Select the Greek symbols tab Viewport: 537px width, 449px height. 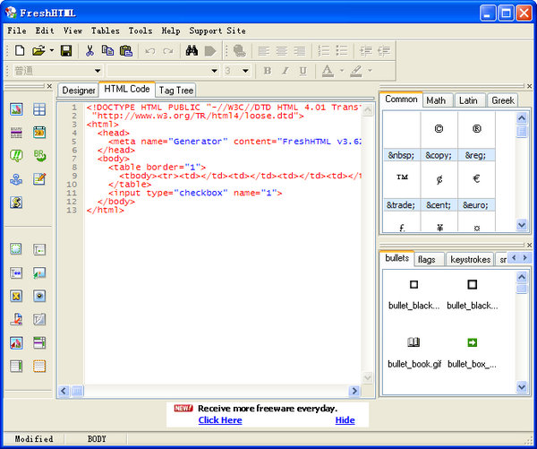point(503,100)
